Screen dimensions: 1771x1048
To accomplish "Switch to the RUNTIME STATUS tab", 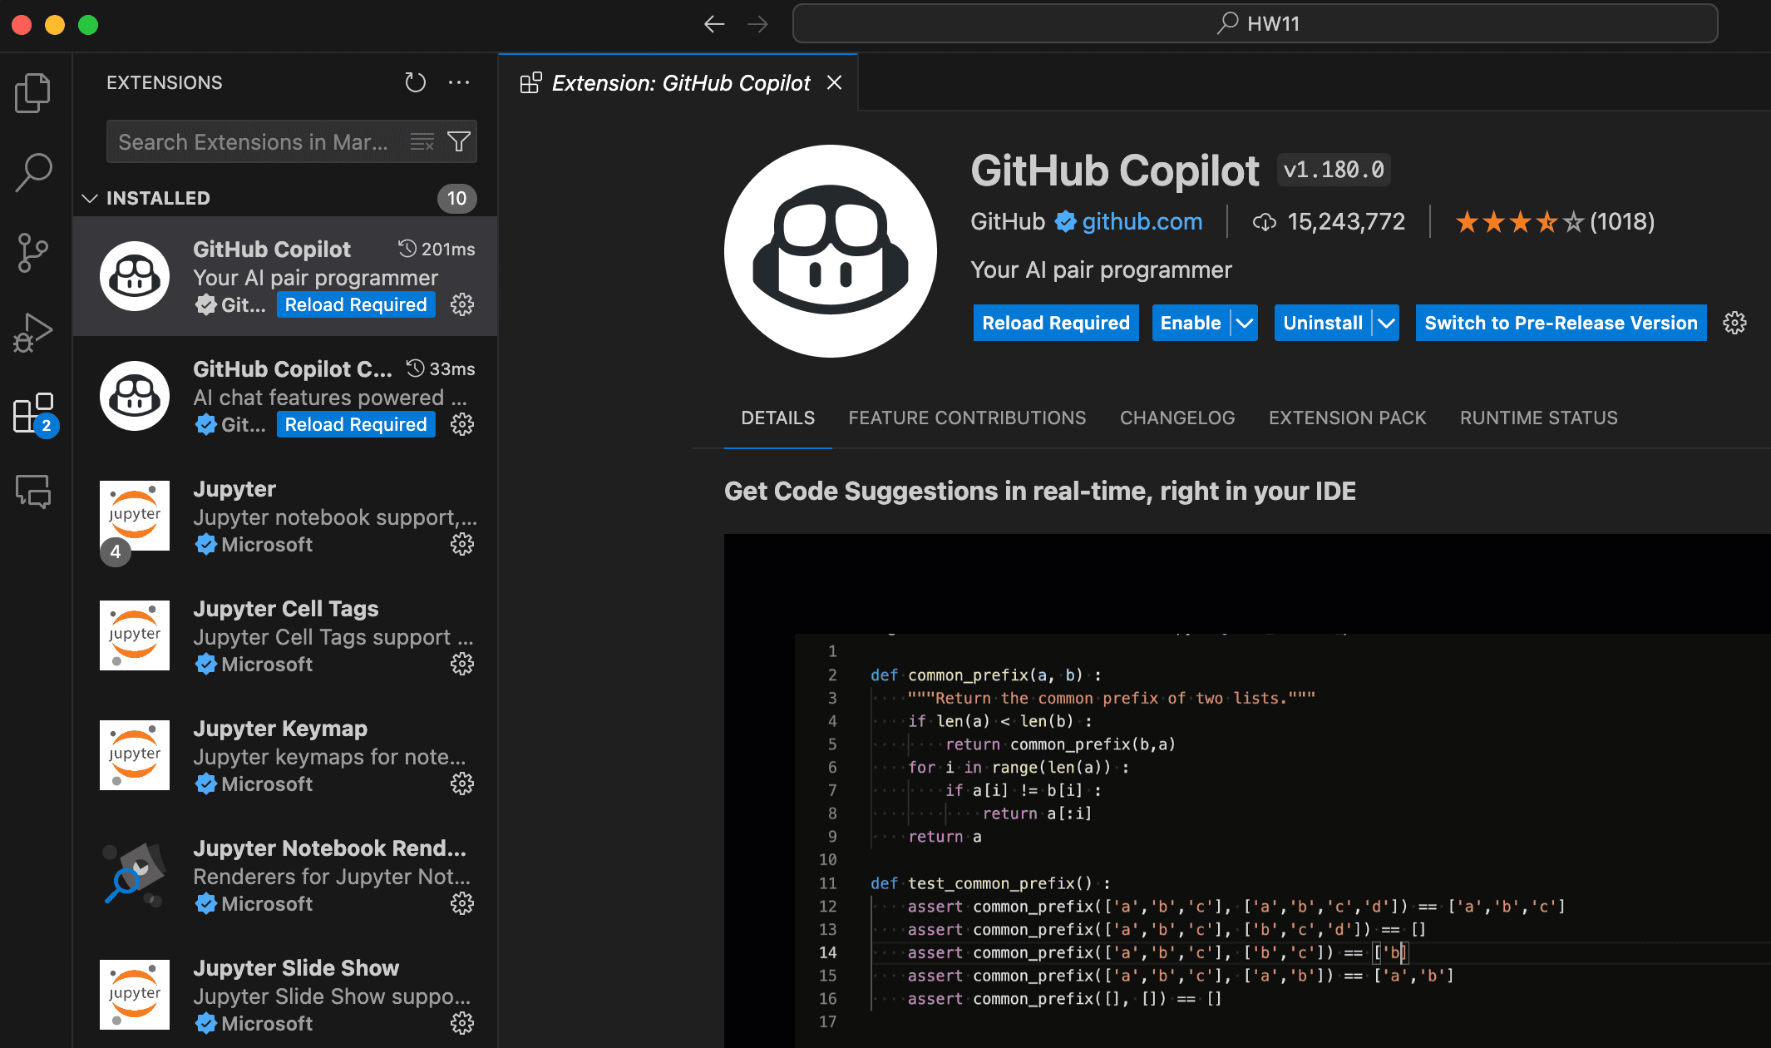I will (1538, 418).
